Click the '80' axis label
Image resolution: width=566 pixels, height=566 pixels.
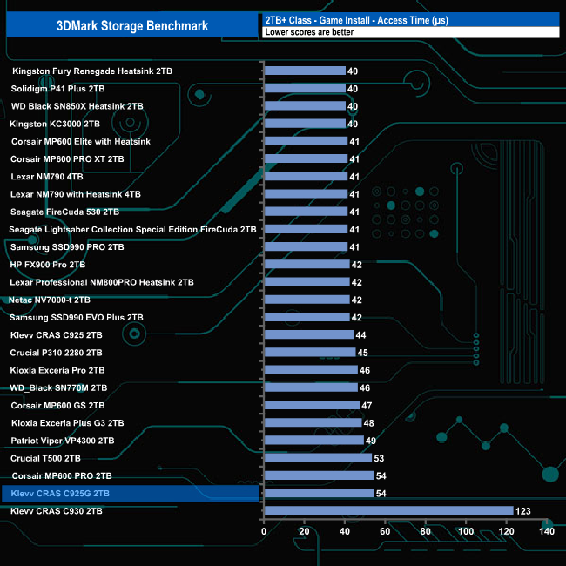(426, 531)
